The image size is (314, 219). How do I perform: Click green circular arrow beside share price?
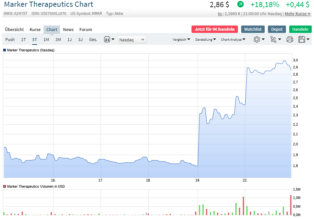(x=240, y=5)
